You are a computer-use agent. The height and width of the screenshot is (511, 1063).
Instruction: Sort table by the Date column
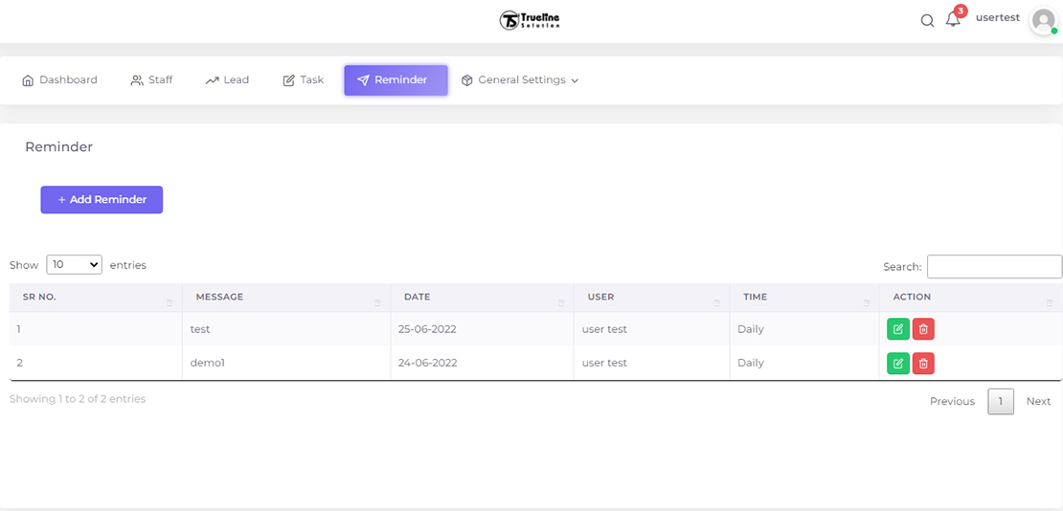[482, 298]
